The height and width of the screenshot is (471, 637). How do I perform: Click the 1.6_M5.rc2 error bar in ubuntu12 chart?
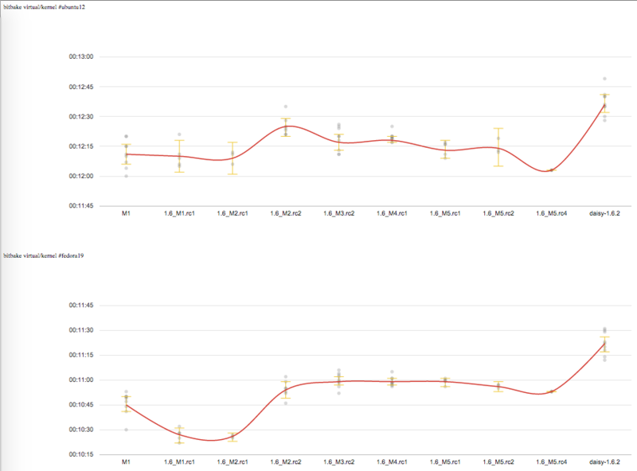pos(498,147)
